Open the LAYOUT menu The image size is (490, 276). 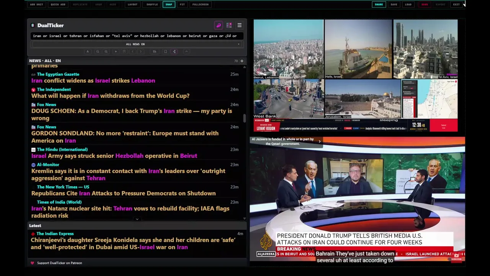(x=132, y=4)
